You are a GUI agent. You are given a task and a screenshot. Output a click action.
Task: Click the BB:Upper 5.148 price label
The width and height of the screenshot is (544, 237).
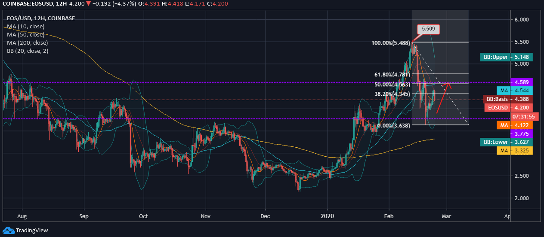tap(507, 57)
